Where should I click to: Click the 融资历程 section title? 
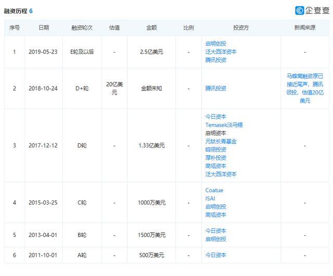click(x=16, y=11)
